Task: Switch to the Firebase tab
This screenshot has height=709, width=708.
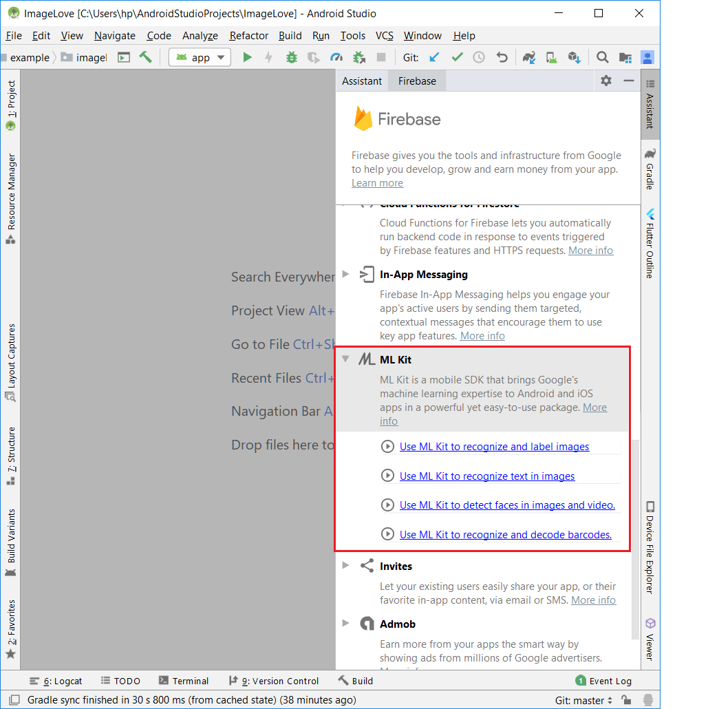Action: 417,81
